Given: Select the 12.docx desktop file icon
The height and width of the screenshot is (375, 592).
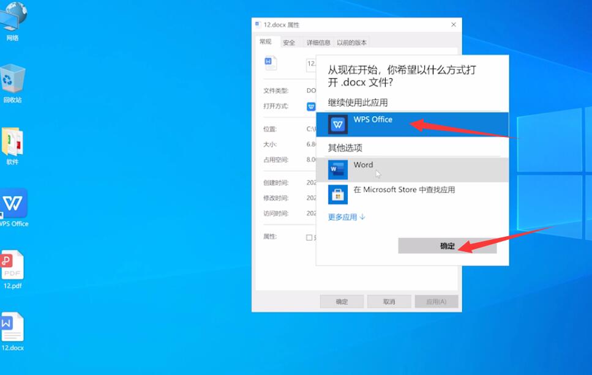Looking at the screenshot, I should click(x=12, y=331).
